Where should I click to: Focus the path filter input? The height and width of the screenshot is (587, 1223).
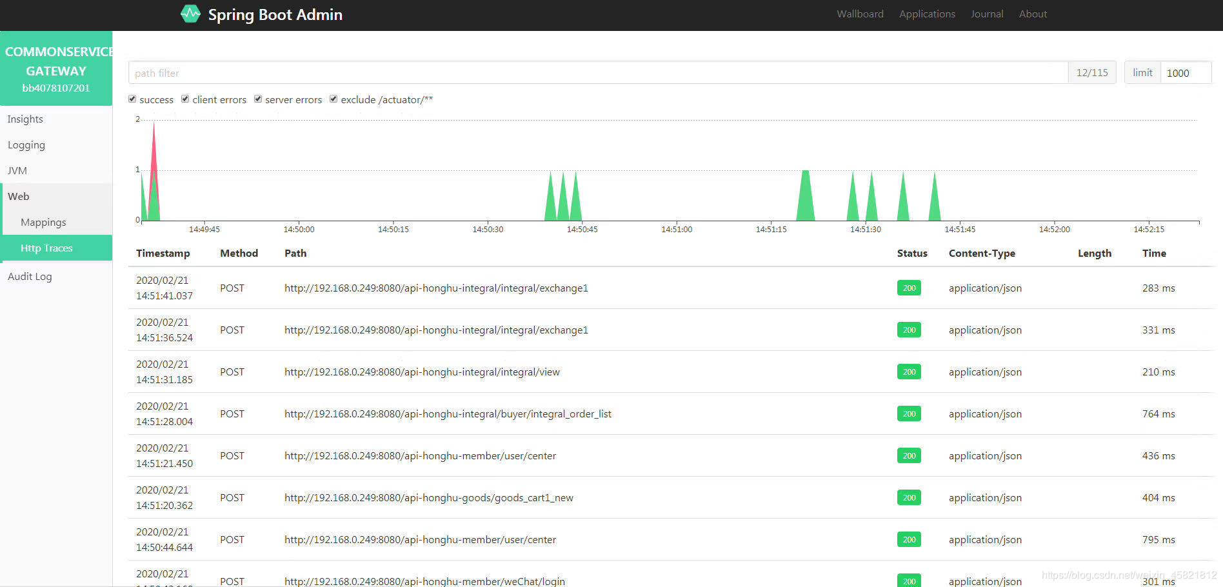point(598,73)
